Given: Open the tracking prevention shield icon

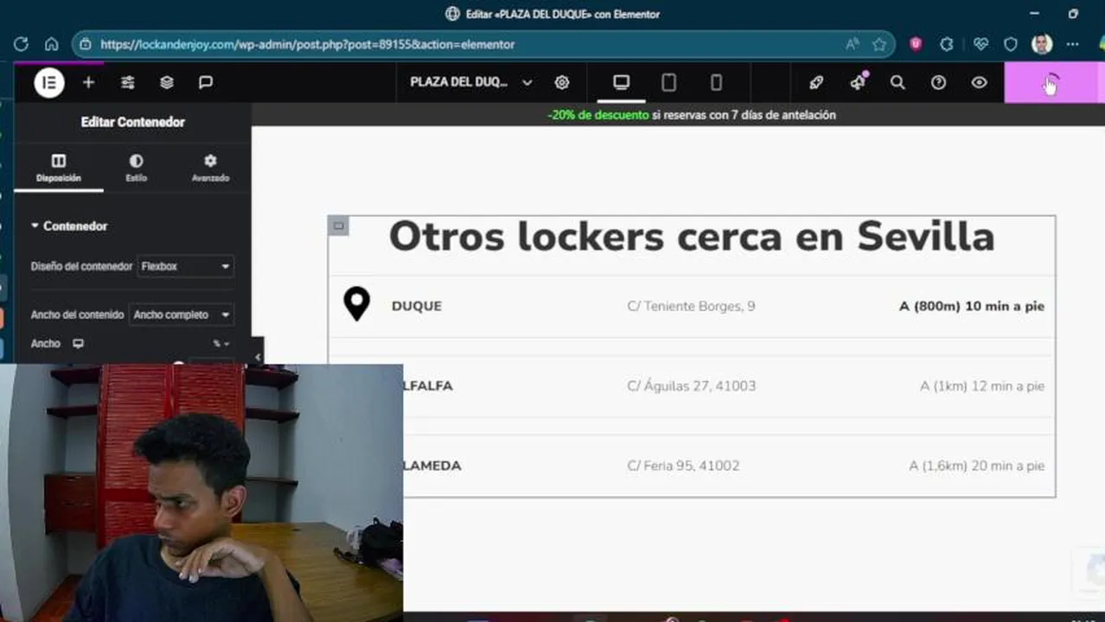Looking at the screenshot, I should (1011, 44).
